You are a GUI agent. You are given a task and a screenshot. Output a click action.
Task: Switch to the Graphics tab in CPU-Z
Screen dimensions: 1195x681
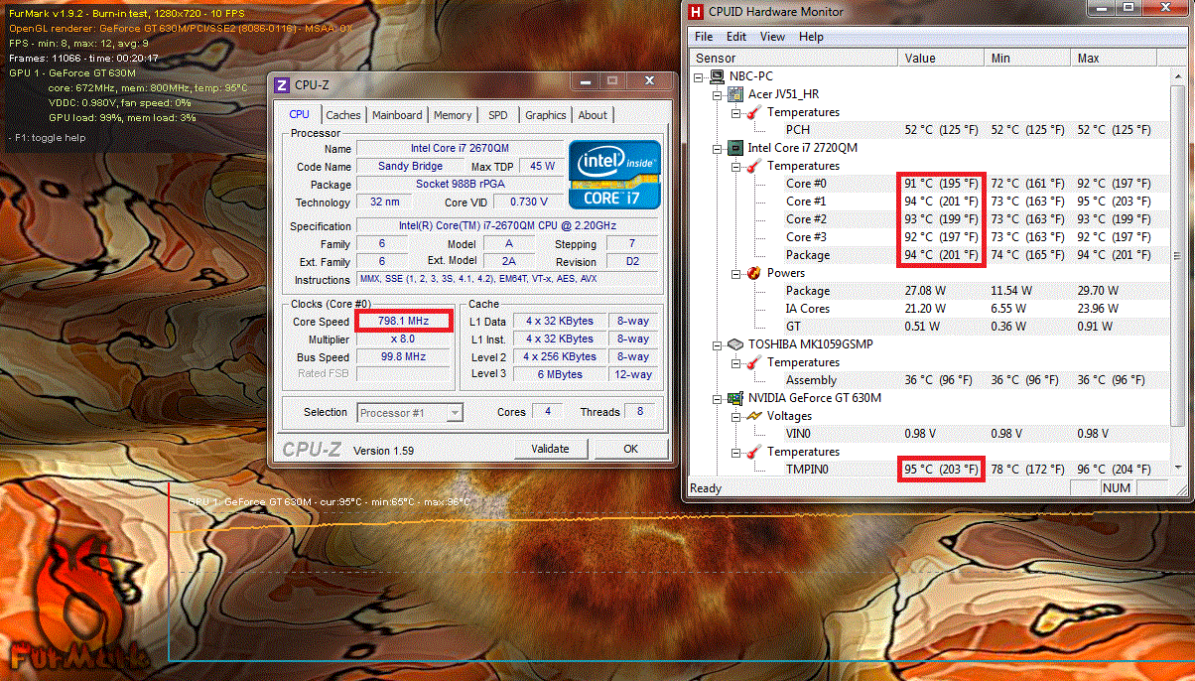[546, 115]
